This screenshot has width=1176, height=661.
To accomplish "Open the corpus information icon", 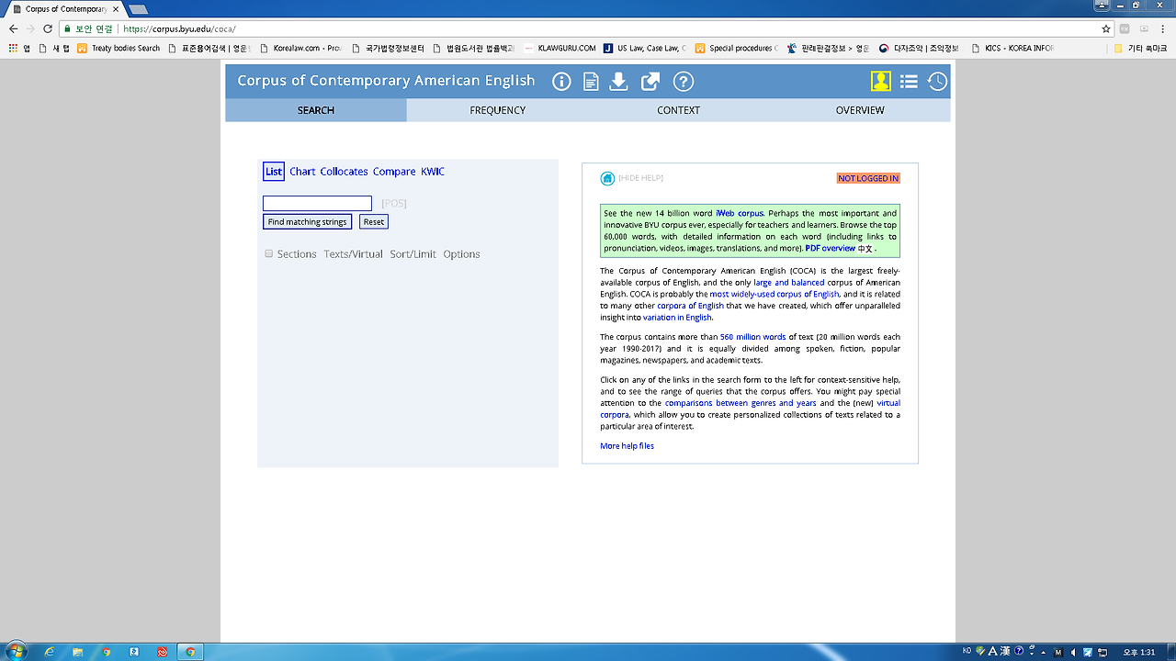I will point(561,82).
